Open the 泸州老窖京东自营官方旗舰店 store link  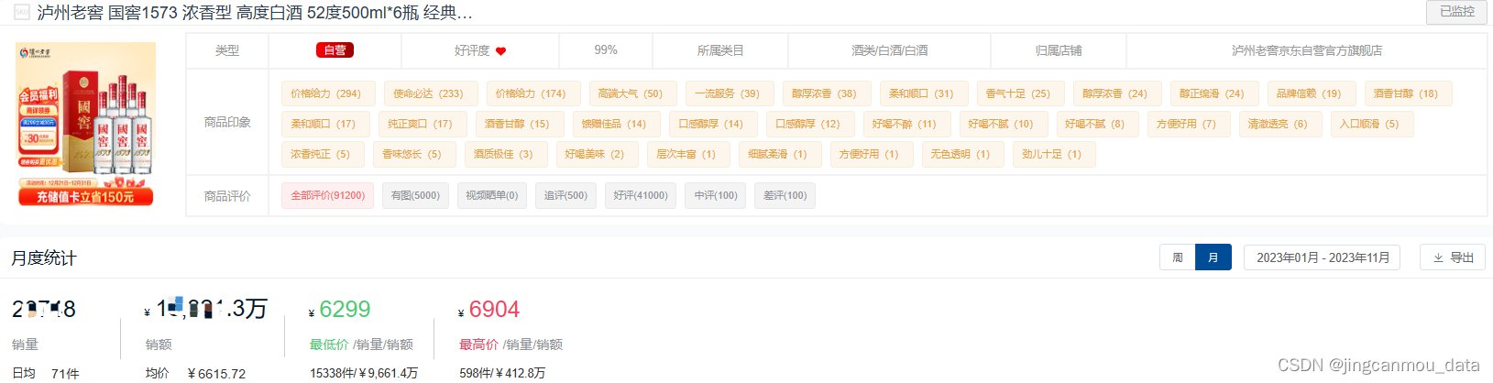tap(1307, 50)
